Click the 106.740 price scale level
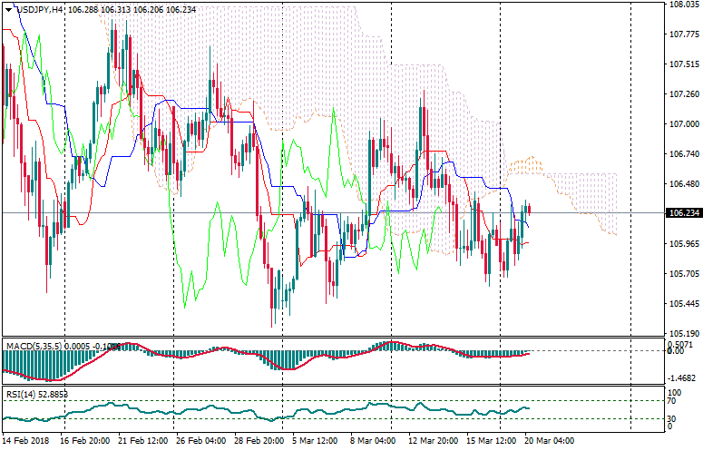The width and height of the screenshot is (703, 451). (681, 154)
